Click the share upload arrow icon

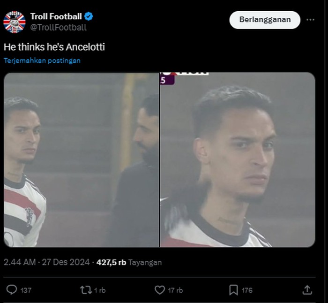coord(307,290)
